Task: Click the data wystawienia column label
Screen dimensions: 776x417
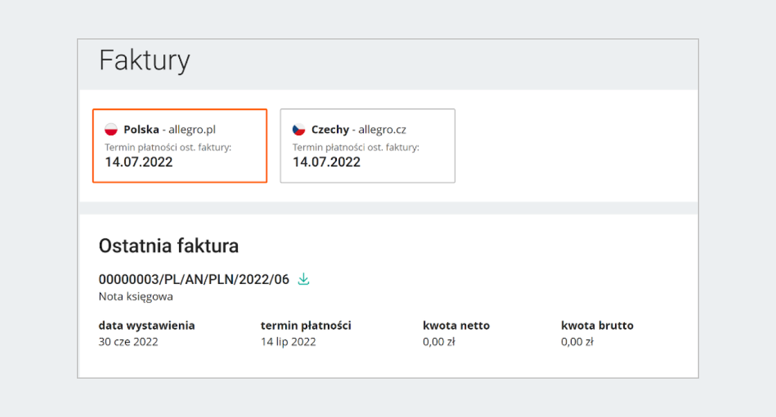Action: click(x=146, y=325)
